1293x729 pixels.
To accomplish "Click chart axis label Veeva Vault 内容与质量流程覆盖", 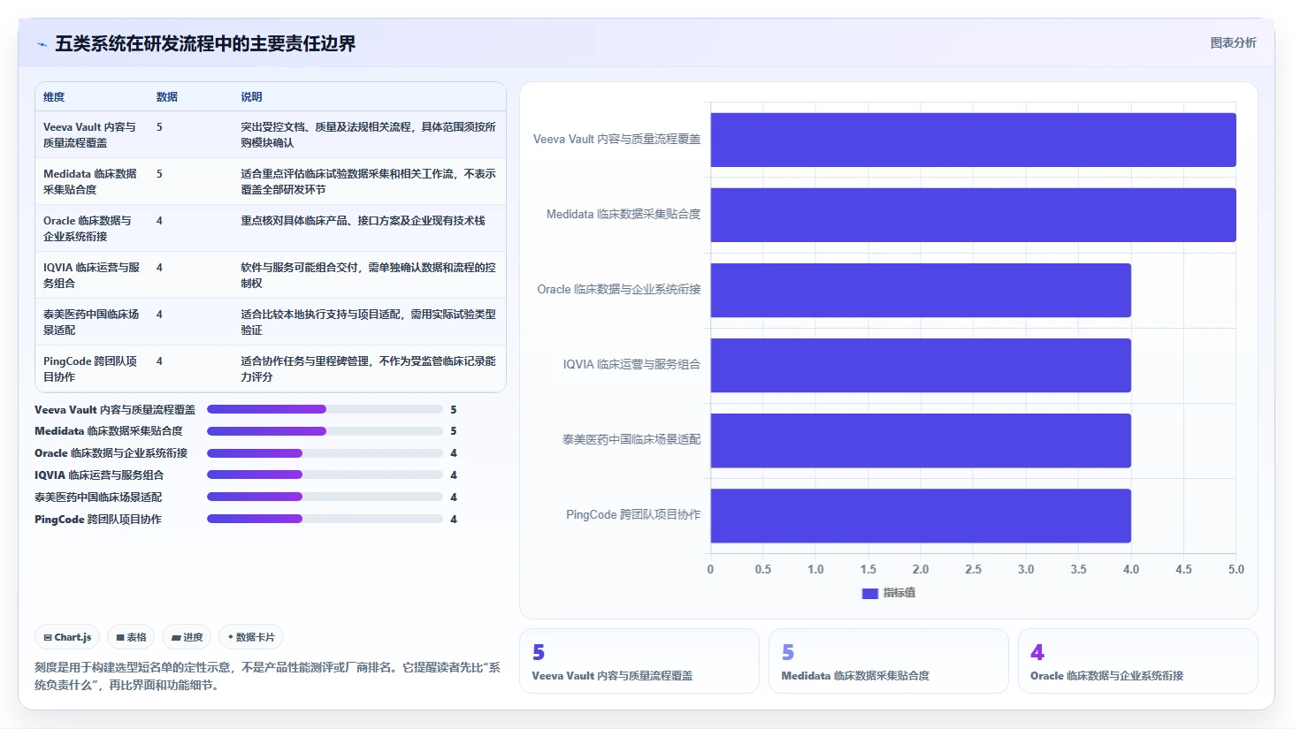I will tap(616, 140).
